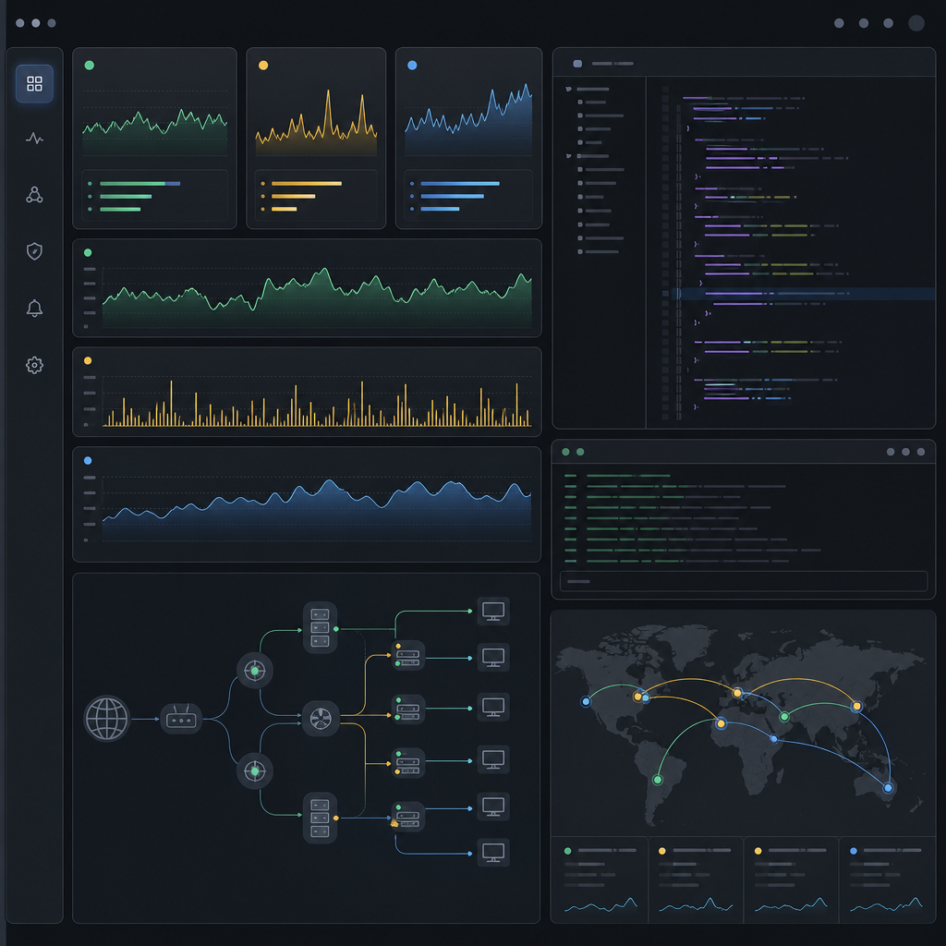The width and height of the screenshot is (946, 946).
Task: Select the lower crosshair target node in topology
Action: pos(255,771)
